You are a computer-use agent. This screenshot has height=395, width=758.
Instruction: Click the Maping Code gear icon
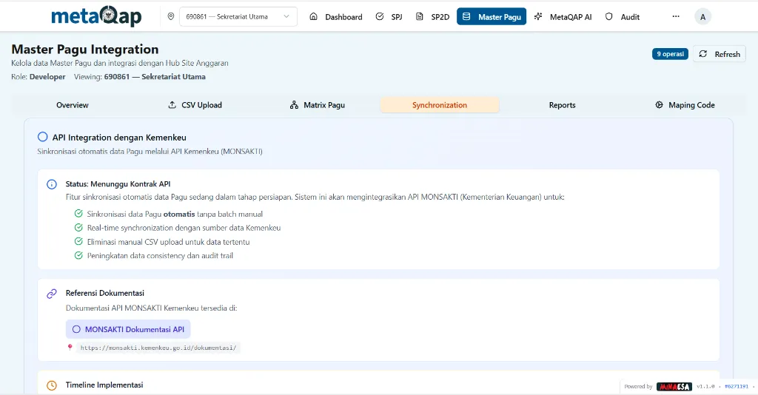point(659,105)
